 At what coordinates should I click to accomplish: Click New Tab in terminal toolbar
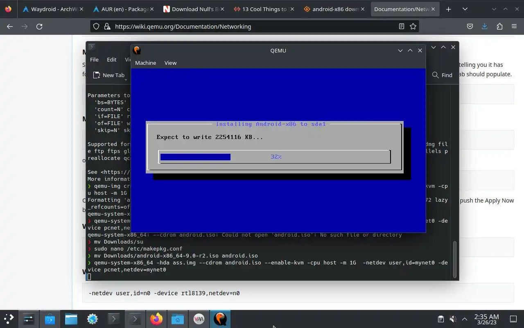(108, 75)
